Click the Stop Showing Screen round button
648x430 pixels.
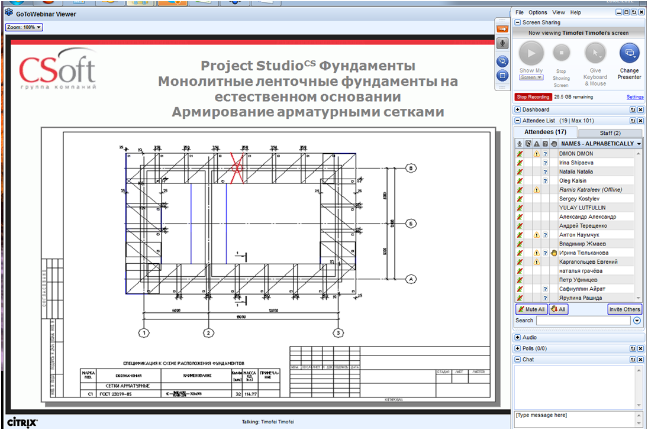click(x=561, y=53)
